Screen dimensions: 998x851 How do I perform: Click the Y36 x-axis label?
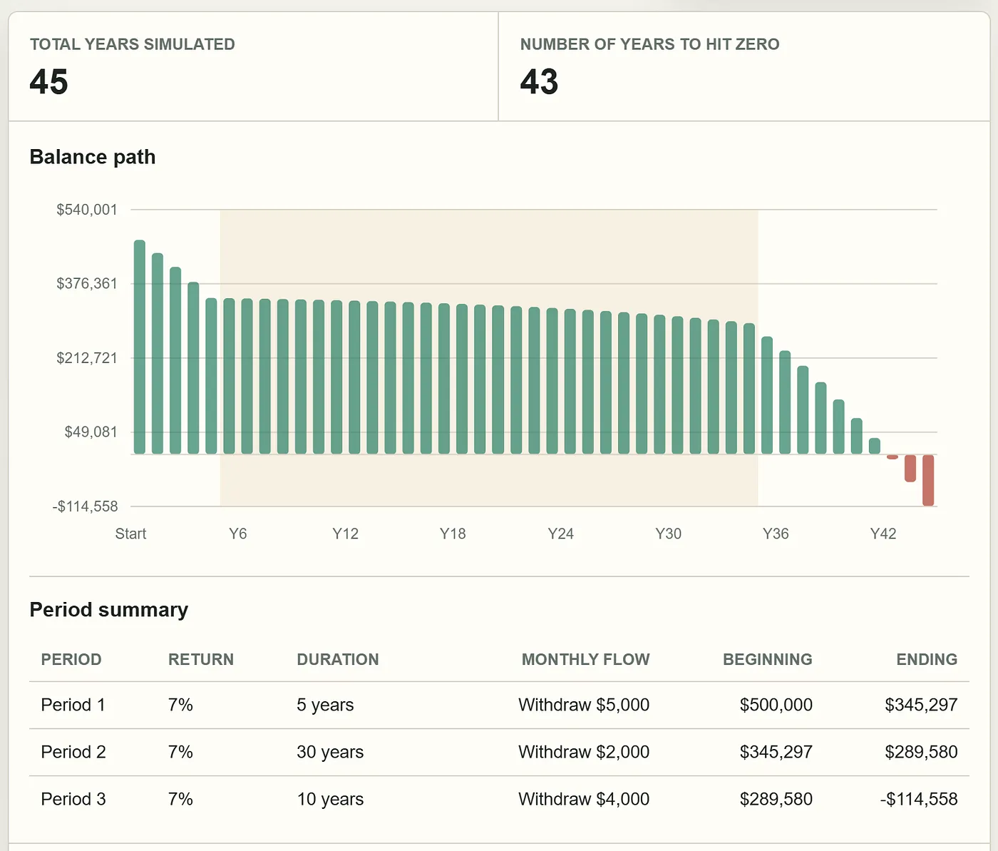[x=776, y=534]
